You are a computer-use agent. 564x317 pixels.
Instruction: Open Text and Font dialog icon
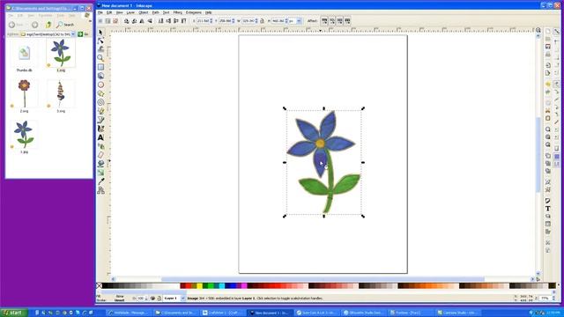point(548,209)
